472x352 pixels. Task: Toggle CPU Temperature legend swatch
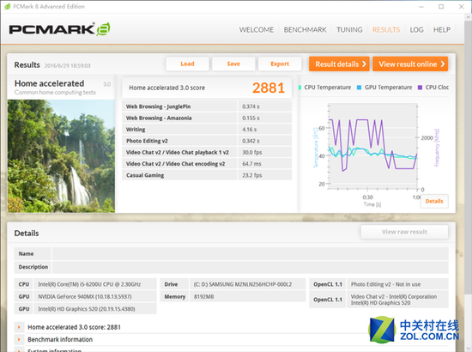[x=300, y=88]
